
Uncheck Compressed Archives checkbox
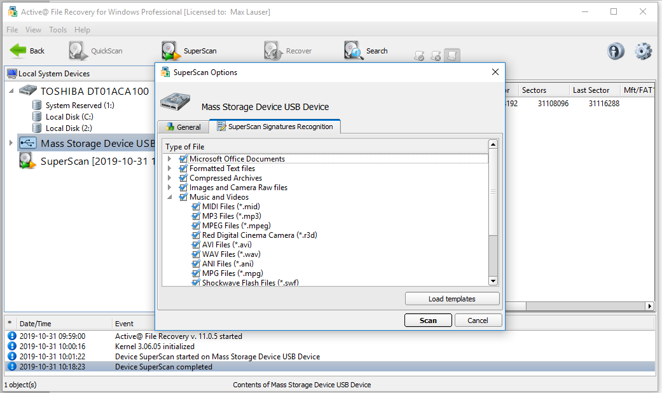coord(183,177)
